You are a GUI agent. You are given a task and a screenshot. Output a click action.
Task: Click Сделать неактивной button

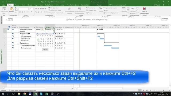[56, 13]
